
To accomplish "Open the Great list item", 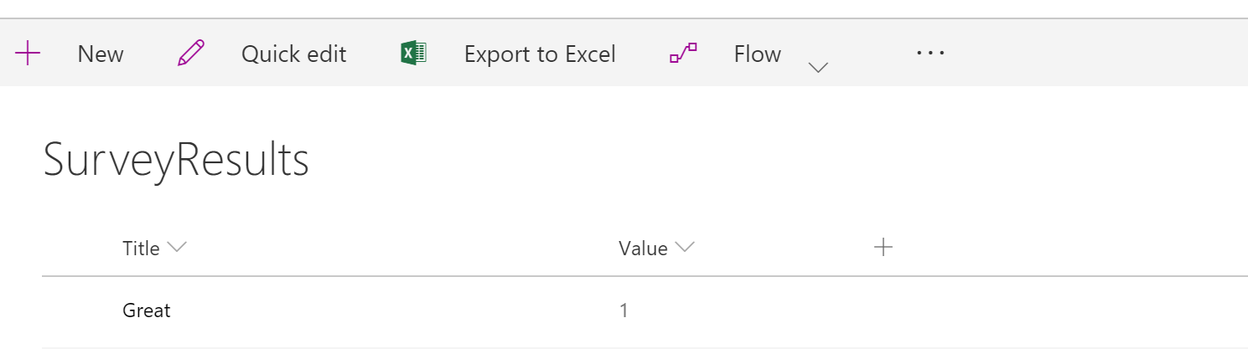I will tap(147, 310).
